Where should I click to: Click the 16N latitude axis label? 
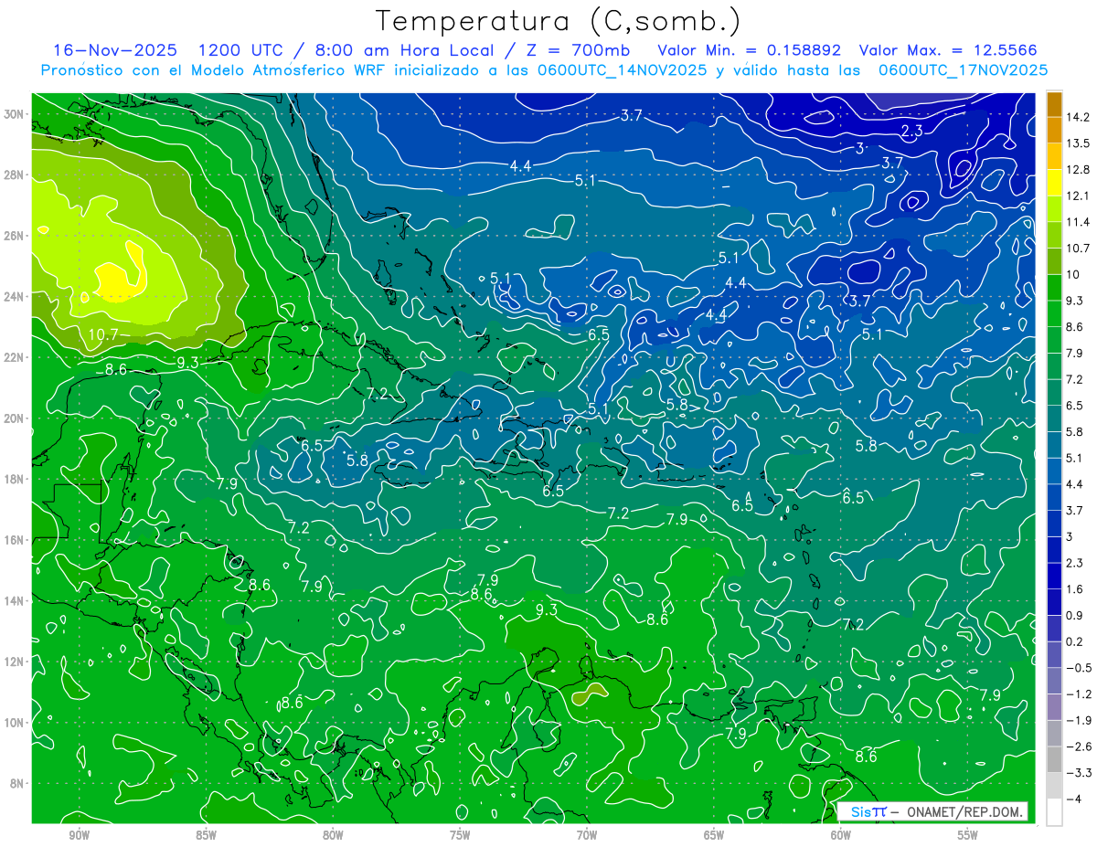pyautogui.click(x=14, y=540)
